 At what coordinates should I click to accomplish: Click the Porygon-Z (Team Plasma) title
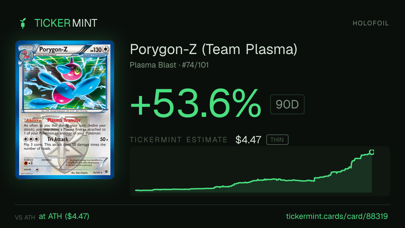click(214, 49)
